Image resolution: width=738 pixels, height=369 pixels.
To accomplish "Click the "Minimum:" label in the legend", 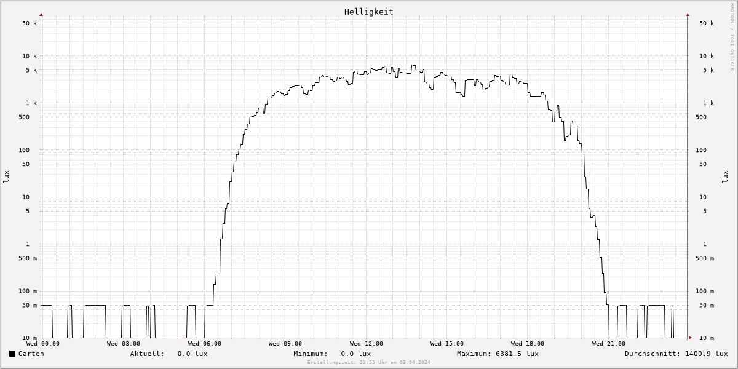I will pyautogui.click(x=311, y=354).
